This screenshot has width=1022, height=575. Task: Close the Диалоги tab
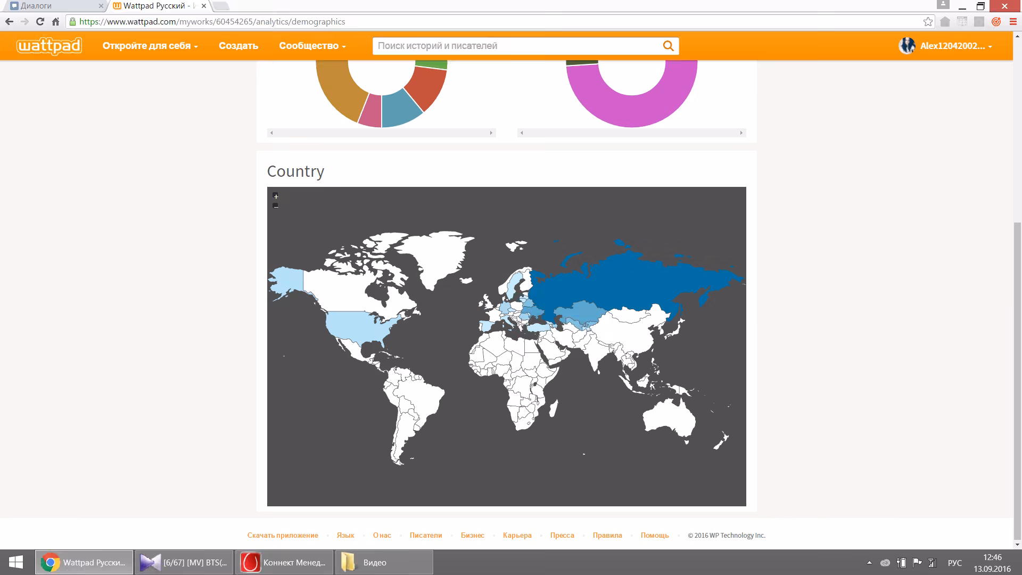101,6
